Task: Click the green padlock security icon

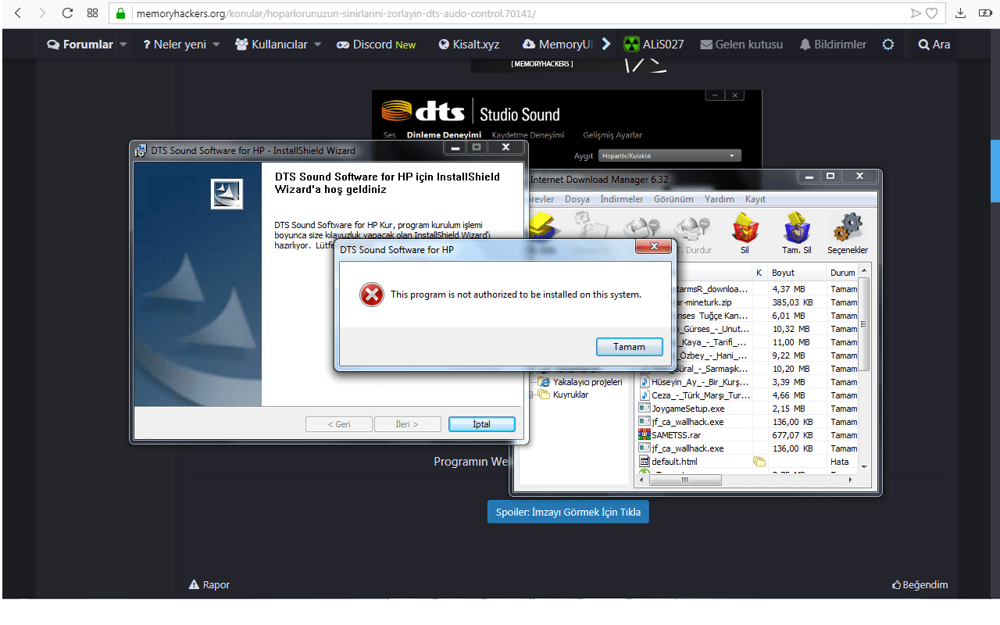Action: click(x=121, y=13)
